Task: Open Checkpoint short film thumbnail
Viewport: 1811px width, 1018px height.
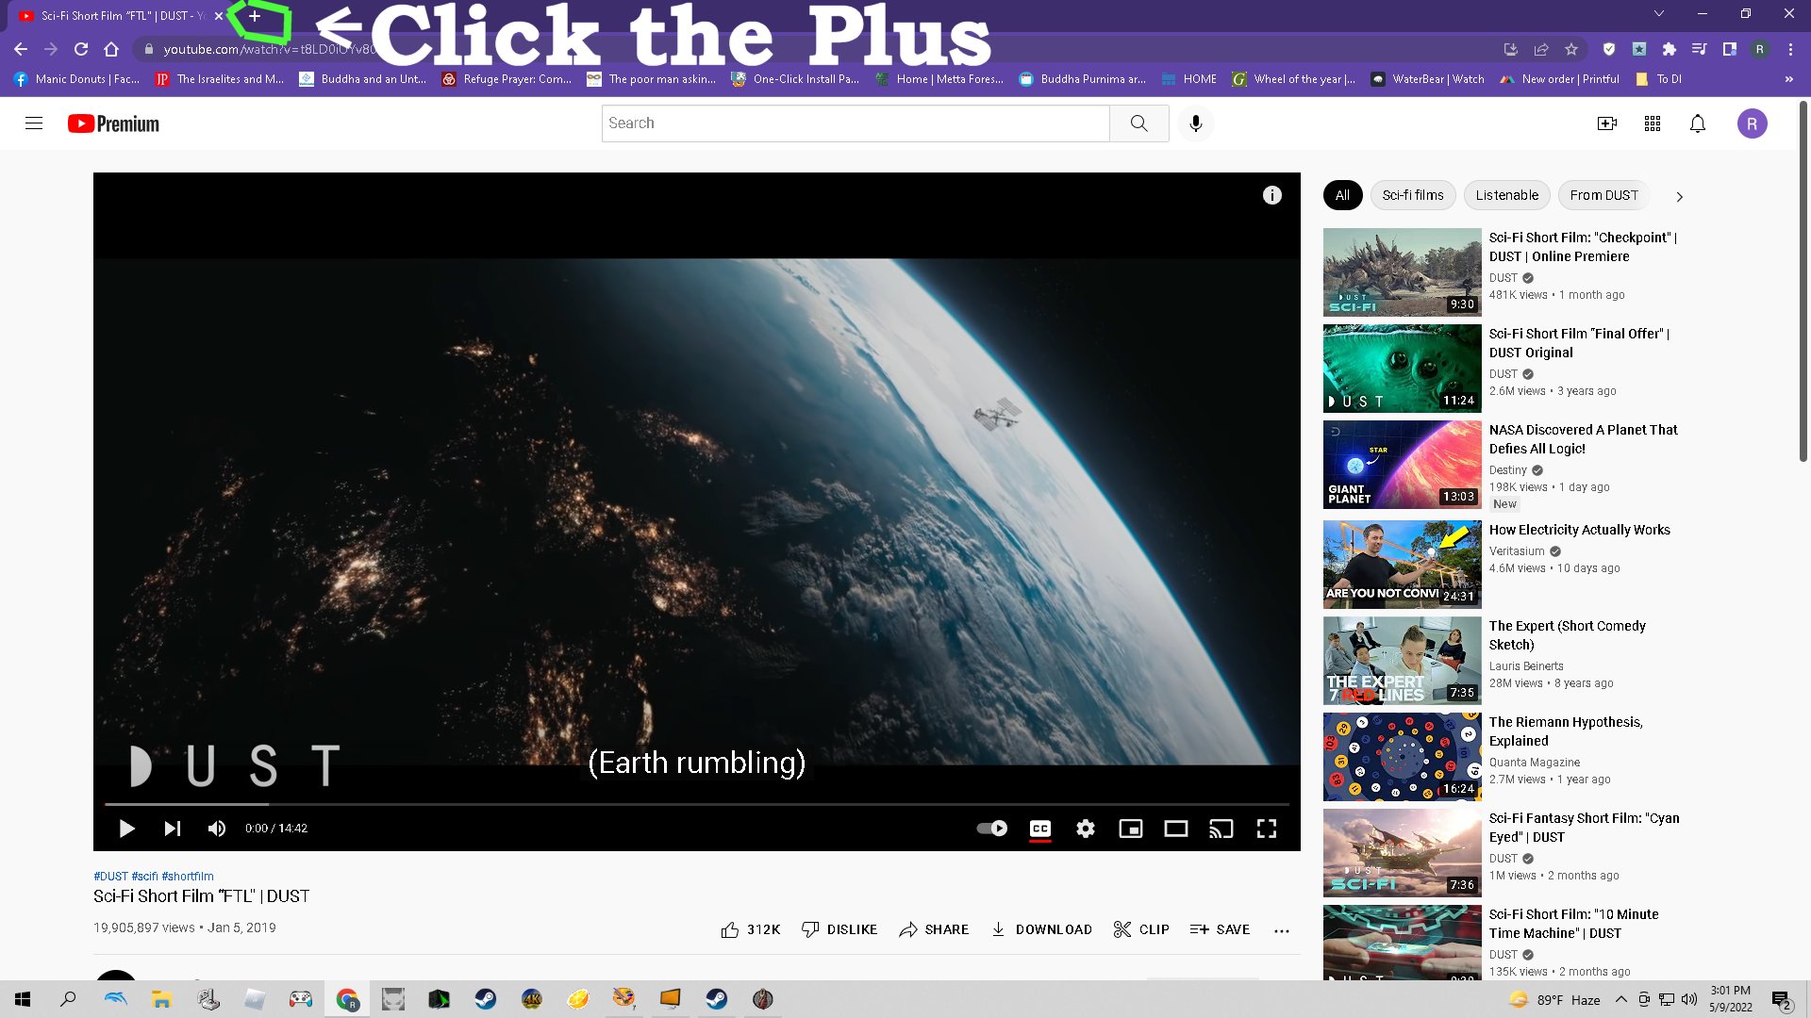Action: pos(1402,272)
